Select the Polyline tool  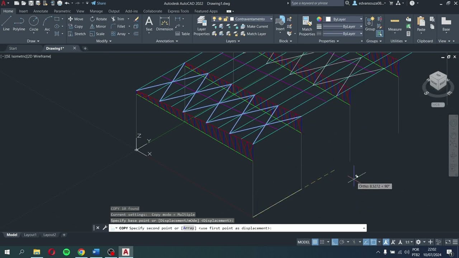pyautogui.click(x=19, y=24)
